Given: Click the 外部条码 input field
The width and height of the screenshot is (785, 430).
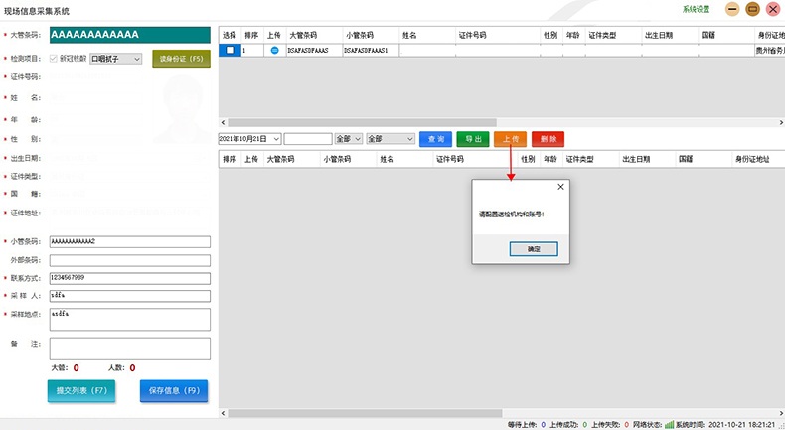Looking at the screenshot, I should pyautogui.click(x=129, y=260).
